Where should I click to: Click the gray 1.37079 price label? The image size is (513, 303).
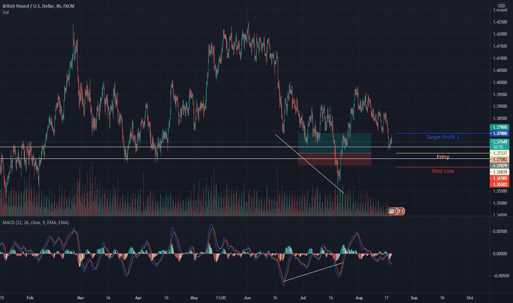(500, 166)
